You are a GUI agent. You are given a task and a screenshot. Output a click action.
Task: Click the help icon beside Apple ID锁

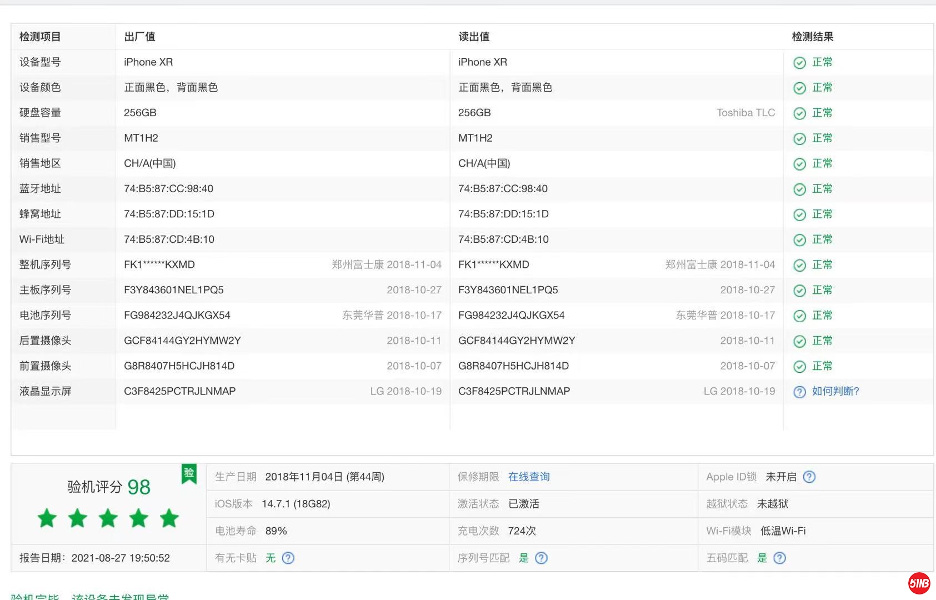pos(809,477)
